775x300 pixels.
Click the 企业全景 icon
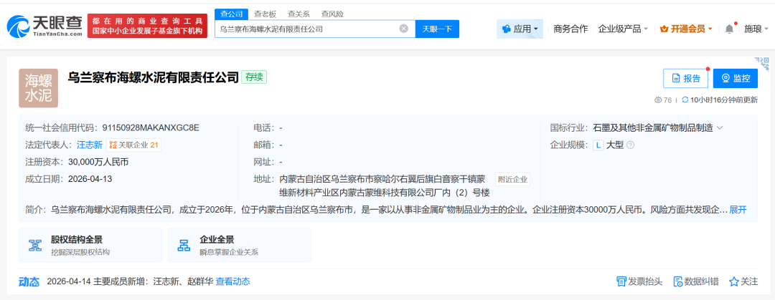pyautogui.click(x=184, y=246)
